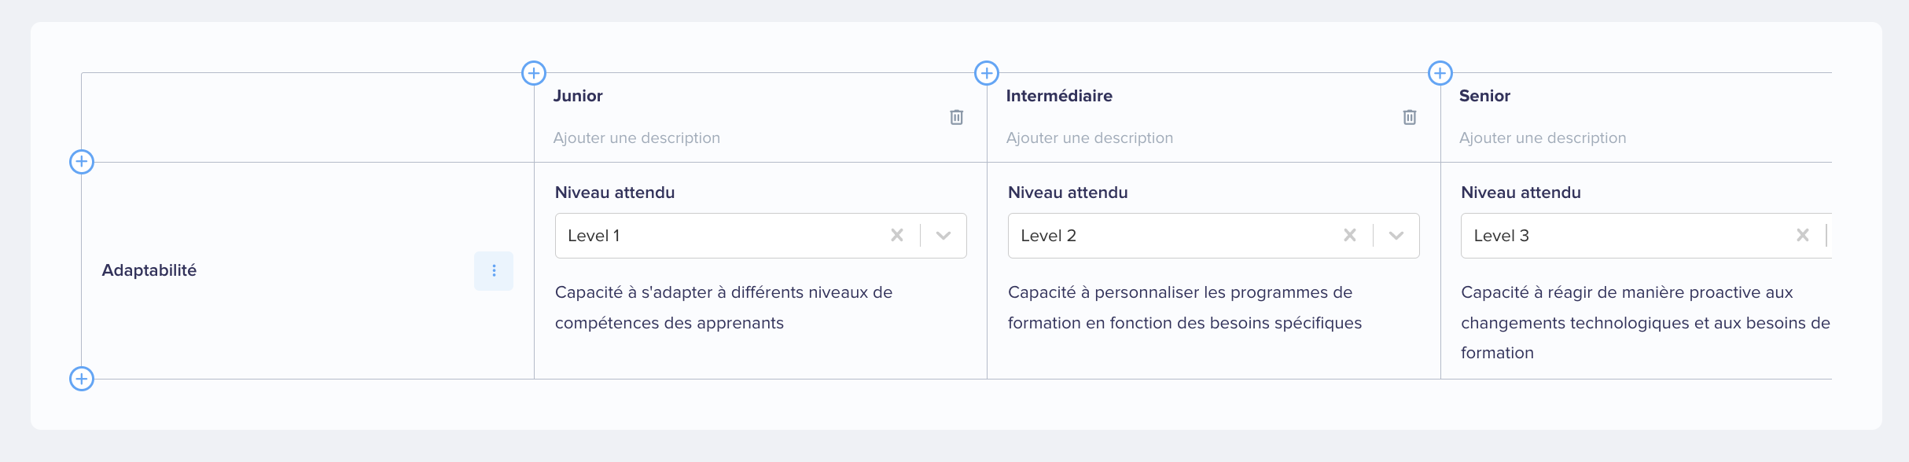Add a description under Senior
Image resolution: width=1909 pixels, height=462 pixels.
(x=1543, y=138)
